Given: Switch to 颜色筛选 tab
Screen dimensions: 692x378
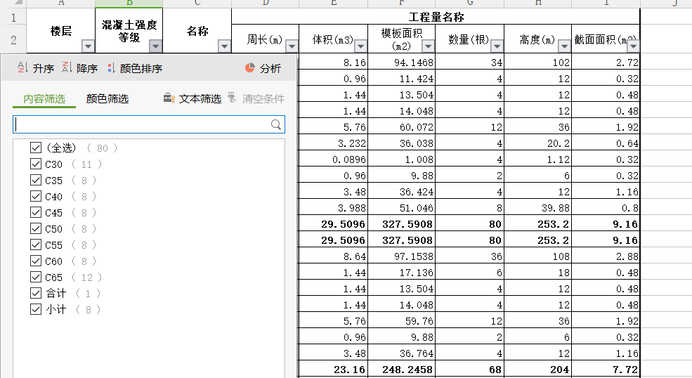Looking at the screenshot, I should coord(107,99).
